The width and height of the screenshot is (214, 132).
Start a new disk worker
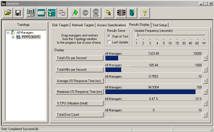click(41, 13)
